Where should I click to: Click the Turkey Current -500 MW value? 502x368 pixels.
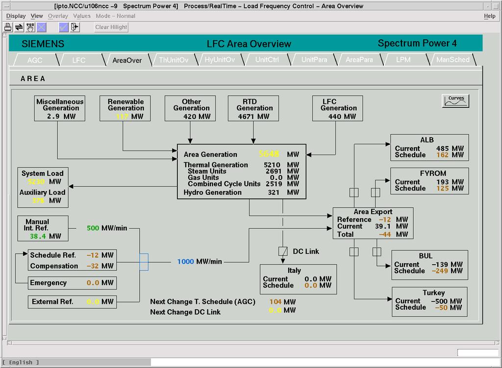pyautogui.click(x=439, y=301)
